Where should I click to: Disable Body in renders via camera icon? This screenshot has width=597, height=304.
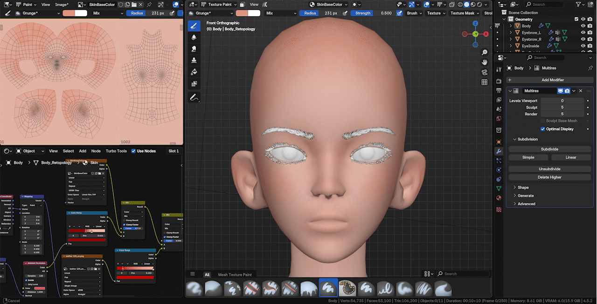pos(590,26)
